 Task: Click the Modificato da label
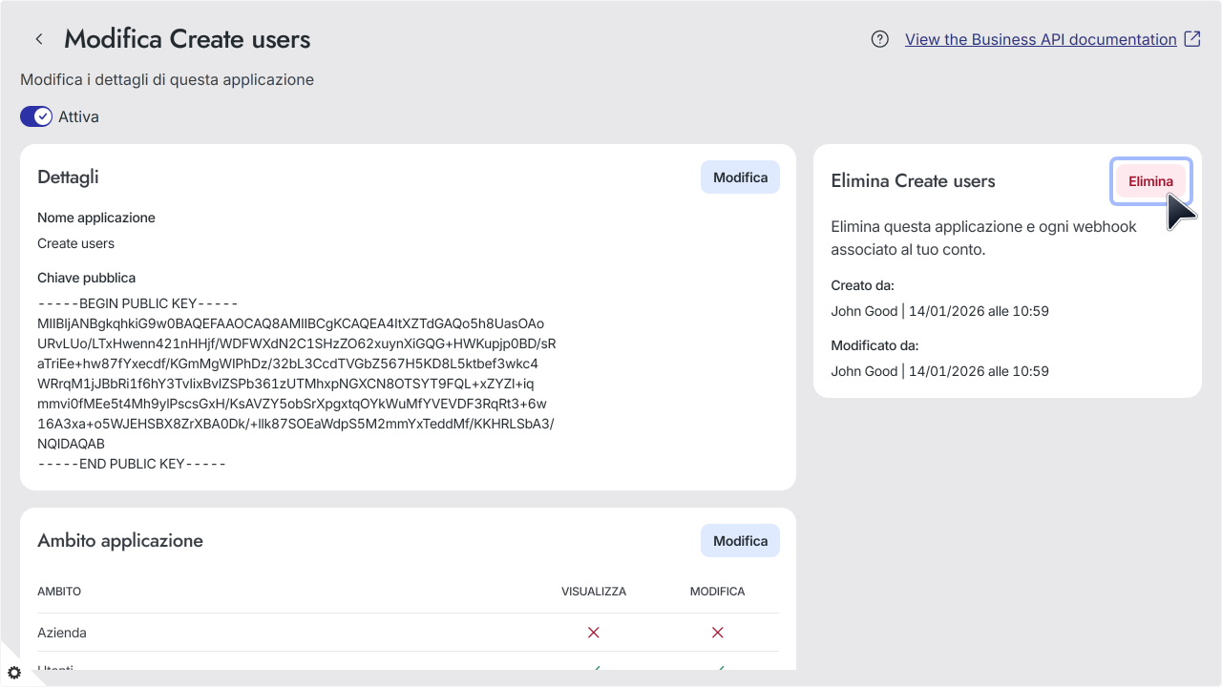point(874,345)
